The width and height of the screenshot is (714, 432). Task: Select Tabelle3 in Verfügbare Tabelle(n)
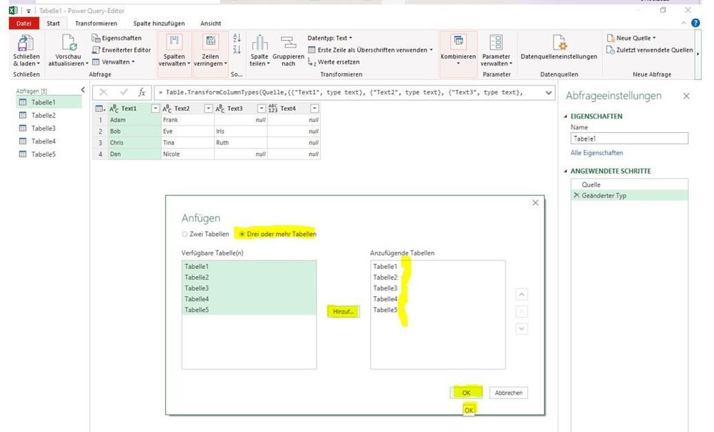point(249,288)
